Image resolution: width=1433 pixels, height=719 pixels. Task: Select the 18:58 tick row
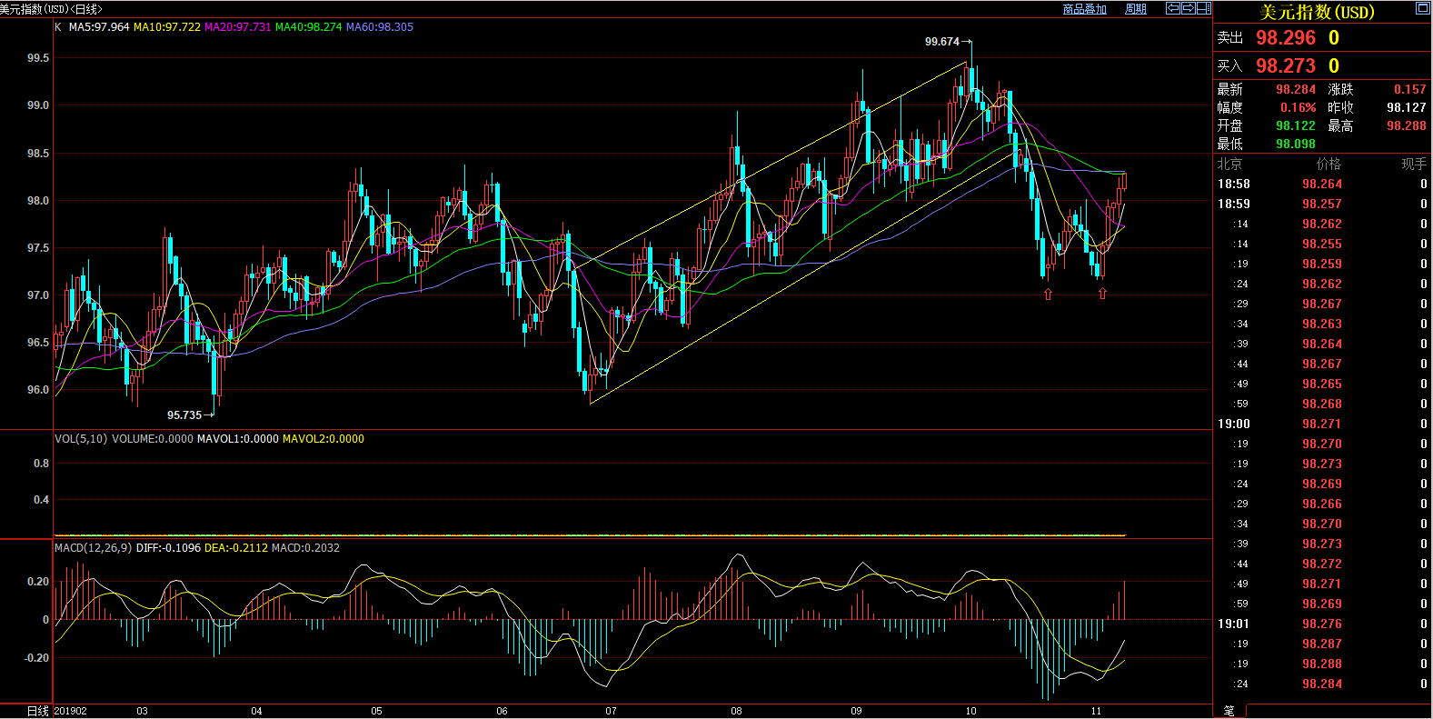[1322, 185]
